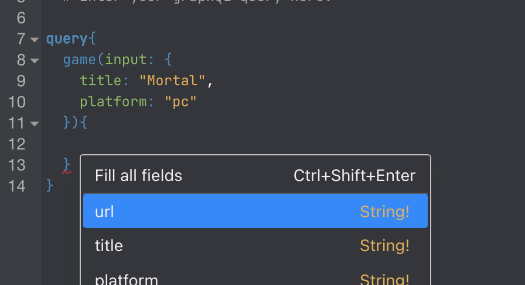Click the input argument name

click(x=125, y=60)
